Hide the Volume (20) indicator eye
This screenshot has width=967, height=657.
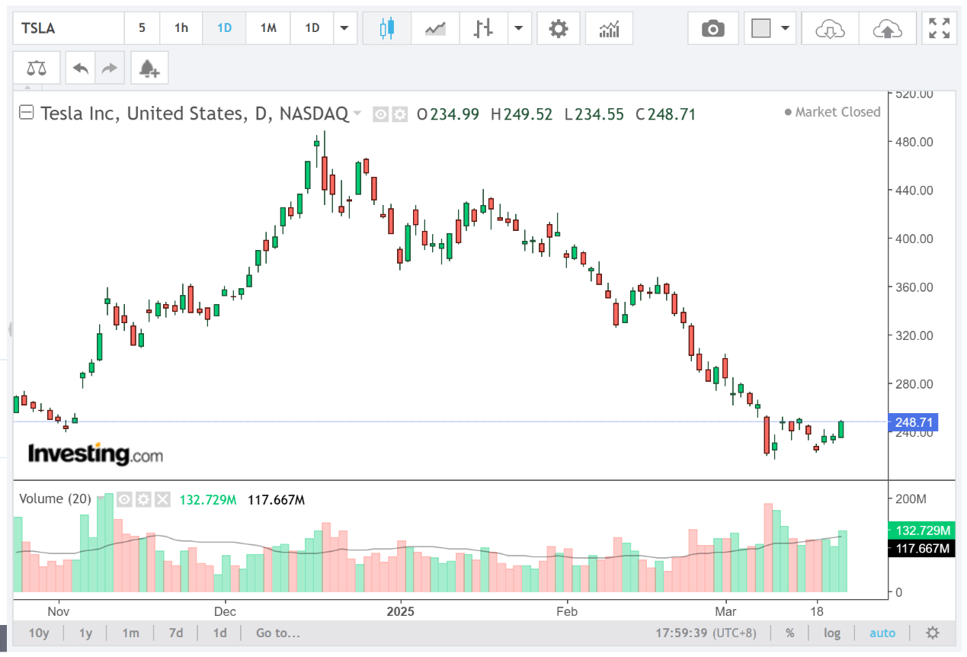point(126,499)
